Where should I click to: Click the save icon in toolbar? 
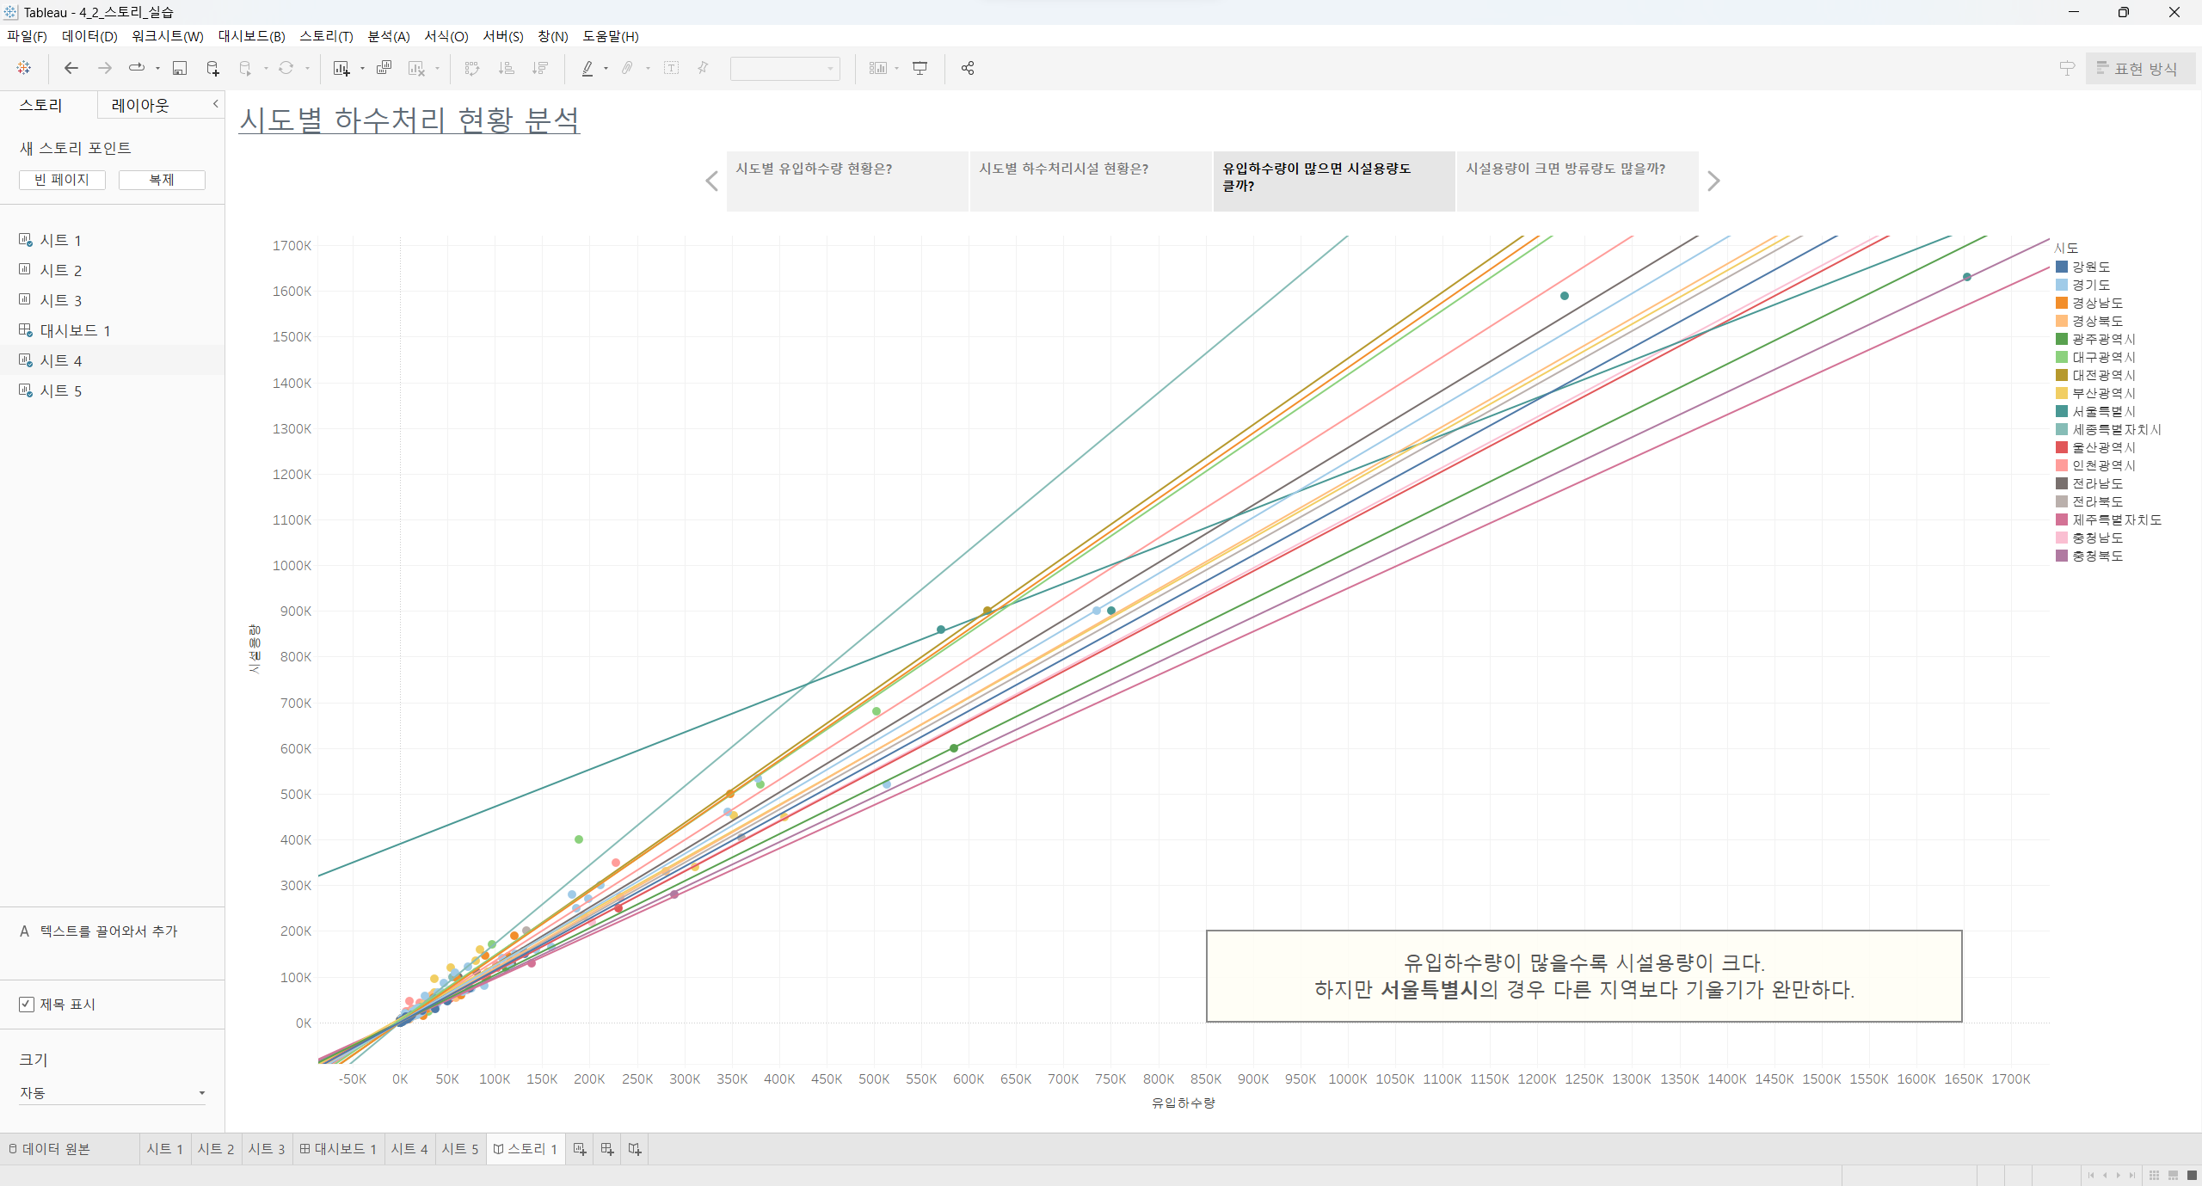[x=180, y=68]
